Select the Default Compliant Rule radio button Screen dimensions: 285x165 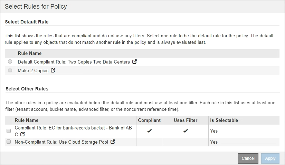[10, 62]
